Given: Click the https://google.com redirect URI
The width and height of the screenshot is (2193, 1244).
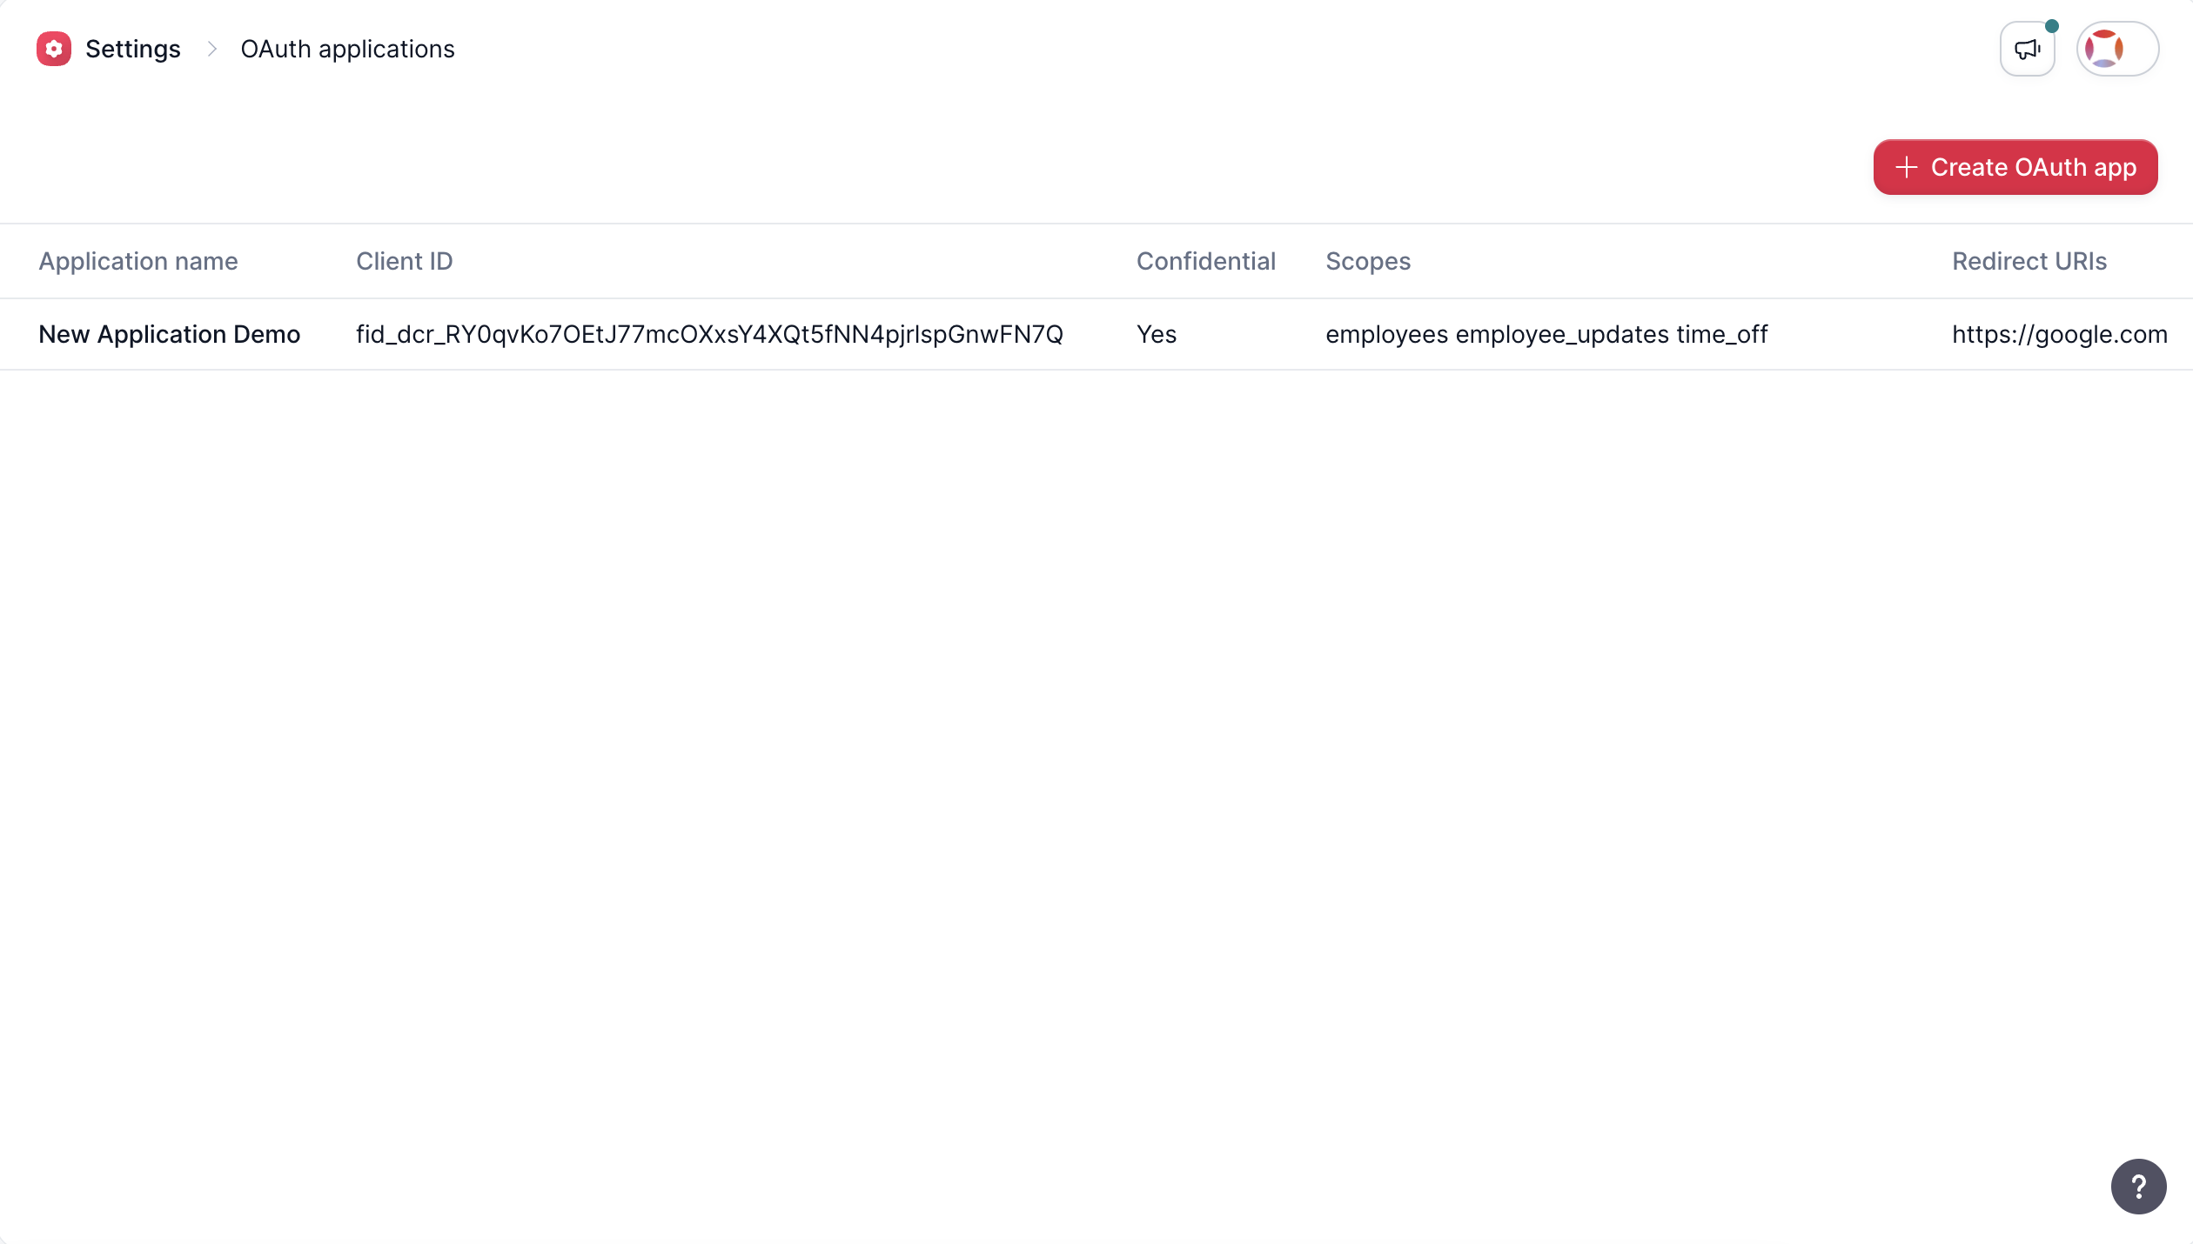Looking at the screenshot, I should click(x=2059, y=334).
